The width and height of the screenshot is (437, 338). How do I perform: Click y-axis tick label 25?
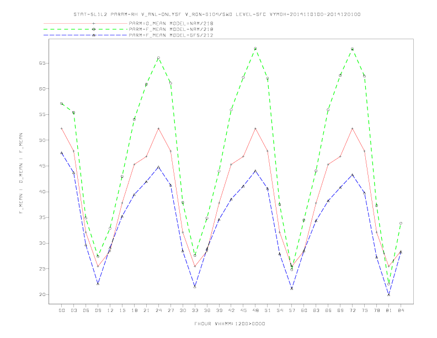(42, 269)
